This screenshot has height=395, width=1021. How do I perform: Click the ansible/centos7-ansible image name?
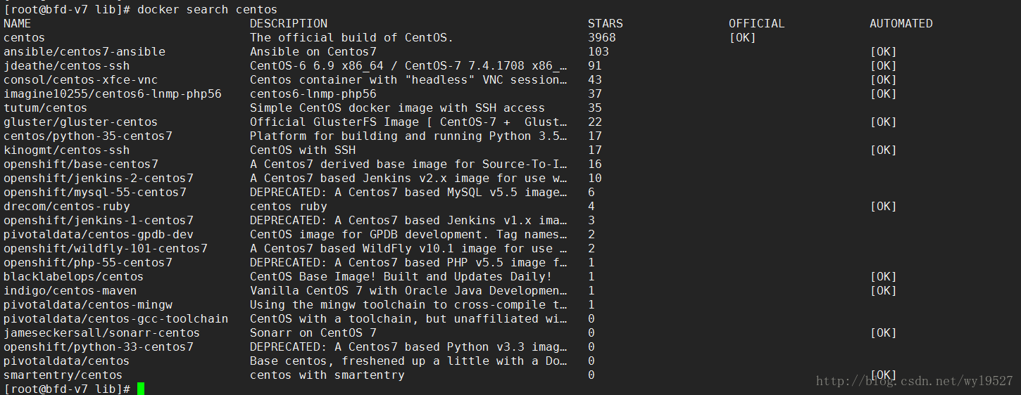click(x=84, y=51)
